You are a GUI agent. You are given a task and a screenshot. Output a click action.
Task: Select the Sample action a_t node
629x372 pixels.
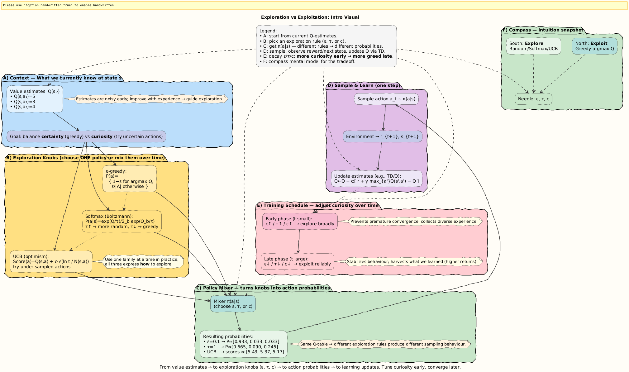(x=386, y=99)
